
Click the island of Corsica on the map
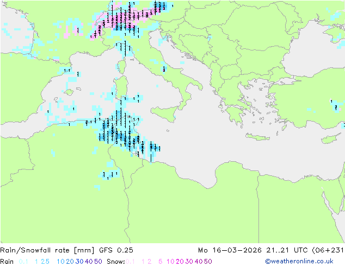[122, 66]
